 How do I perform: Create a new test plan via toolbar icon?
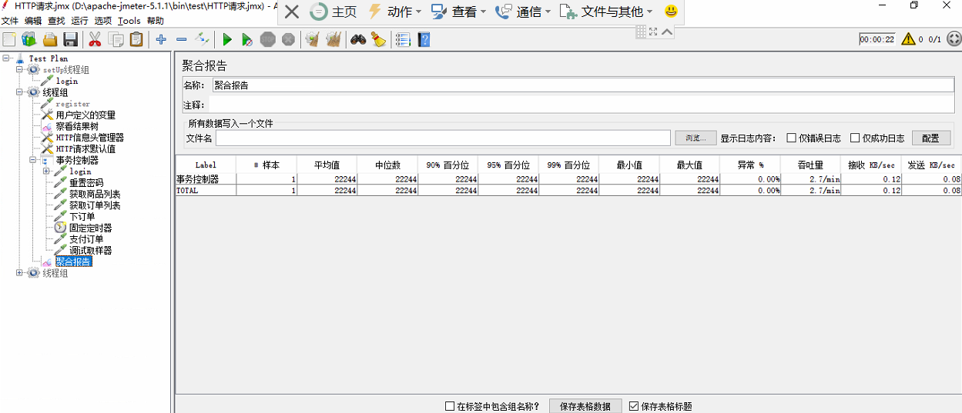click(x=9, y=39)
